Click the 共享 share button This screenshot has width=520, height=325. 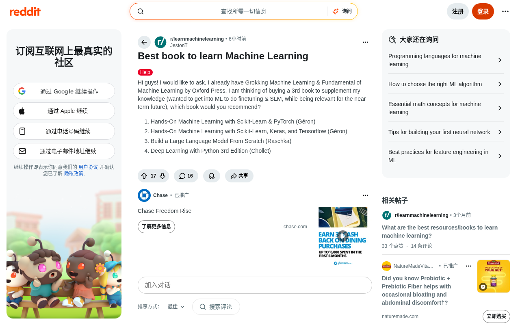click(239, 176)
